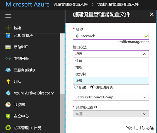Open 虚拟网络 sidebar entry

click(x=21, y=58)
